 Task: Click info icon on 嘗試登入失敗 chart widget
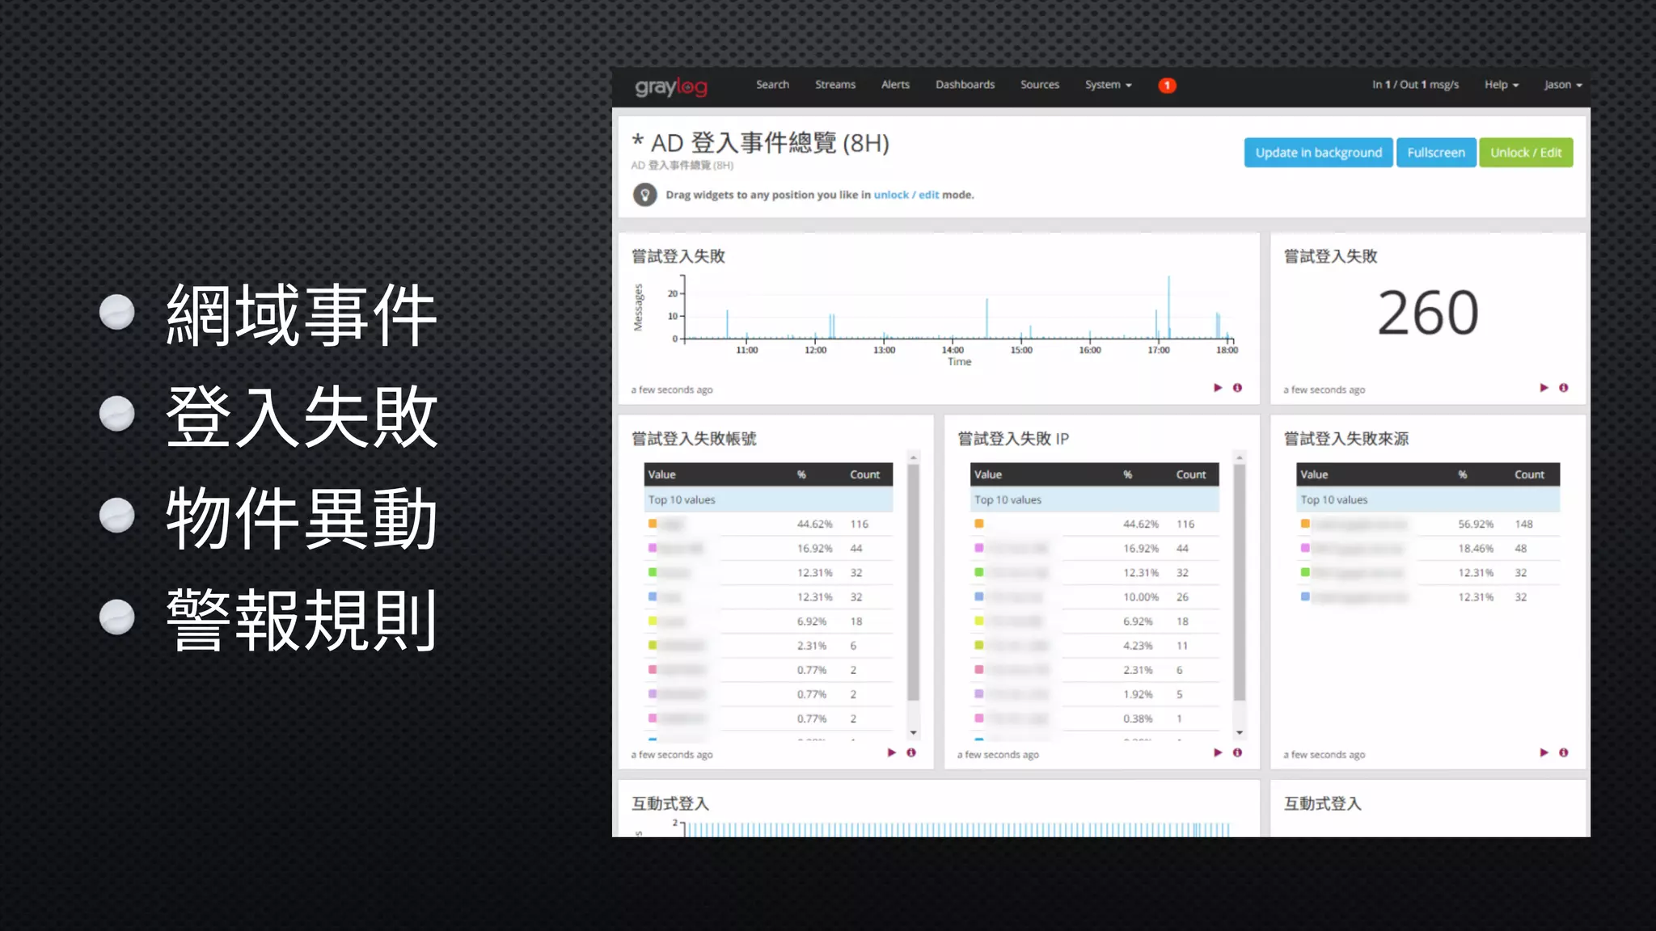pyautogui.click(x=1237, y=388)
